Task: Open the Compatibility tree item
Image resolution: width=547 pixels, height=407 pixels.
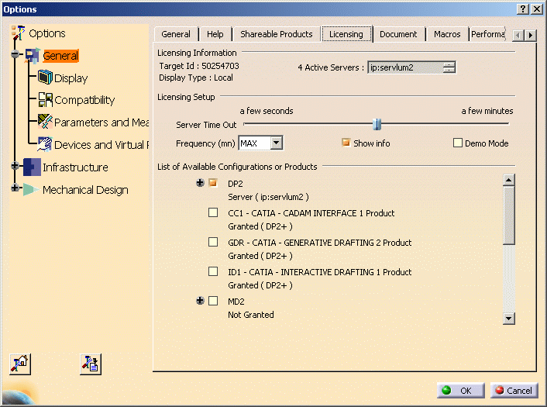Action: (x=84, y=100)
